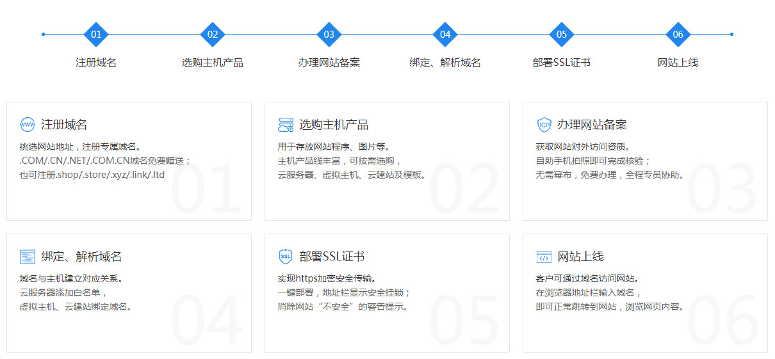Viewport: 775px width, 359px height.
Task: Open the 办理网站备案 card heading
Action: coord(592,125)
